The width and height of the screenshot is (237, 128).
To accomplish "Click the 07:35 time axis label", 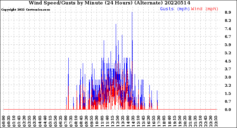I will pos(71,121).
